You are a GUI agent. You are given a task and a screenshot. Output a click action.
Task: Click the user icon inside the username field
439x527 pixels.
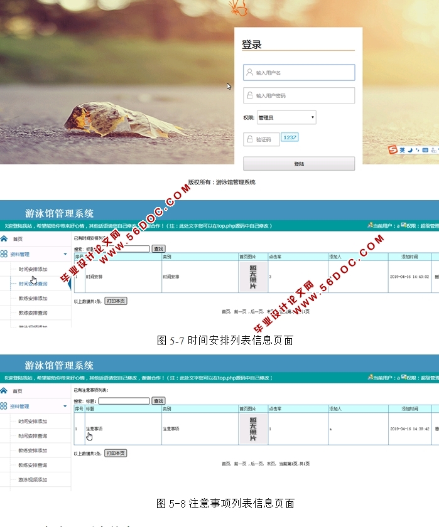pyautogui.click(x=249, y=73)
